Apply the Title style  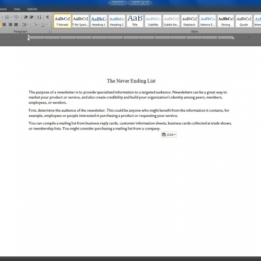[x=135, y=21]
